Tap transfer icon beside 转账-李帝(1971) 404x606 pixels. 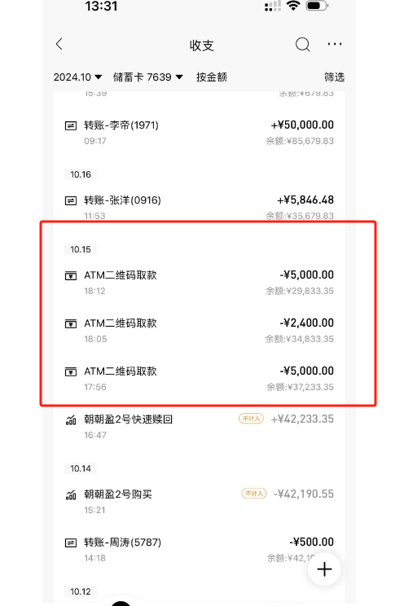[x=70, y=125]
